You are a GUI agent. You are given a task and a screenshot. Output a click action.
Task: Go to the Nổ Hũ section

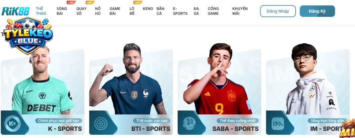98,11
